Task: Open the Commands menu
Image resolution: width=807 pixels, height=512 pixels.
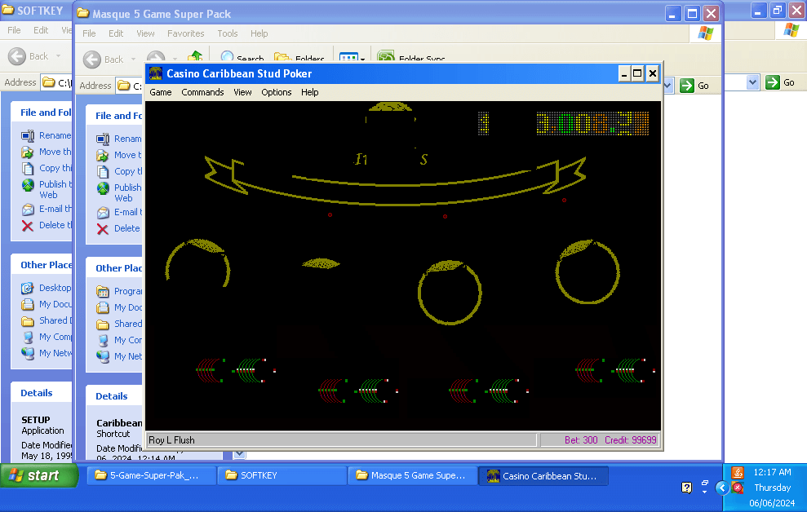Action: pyautogui.click(x=202, y=92)
